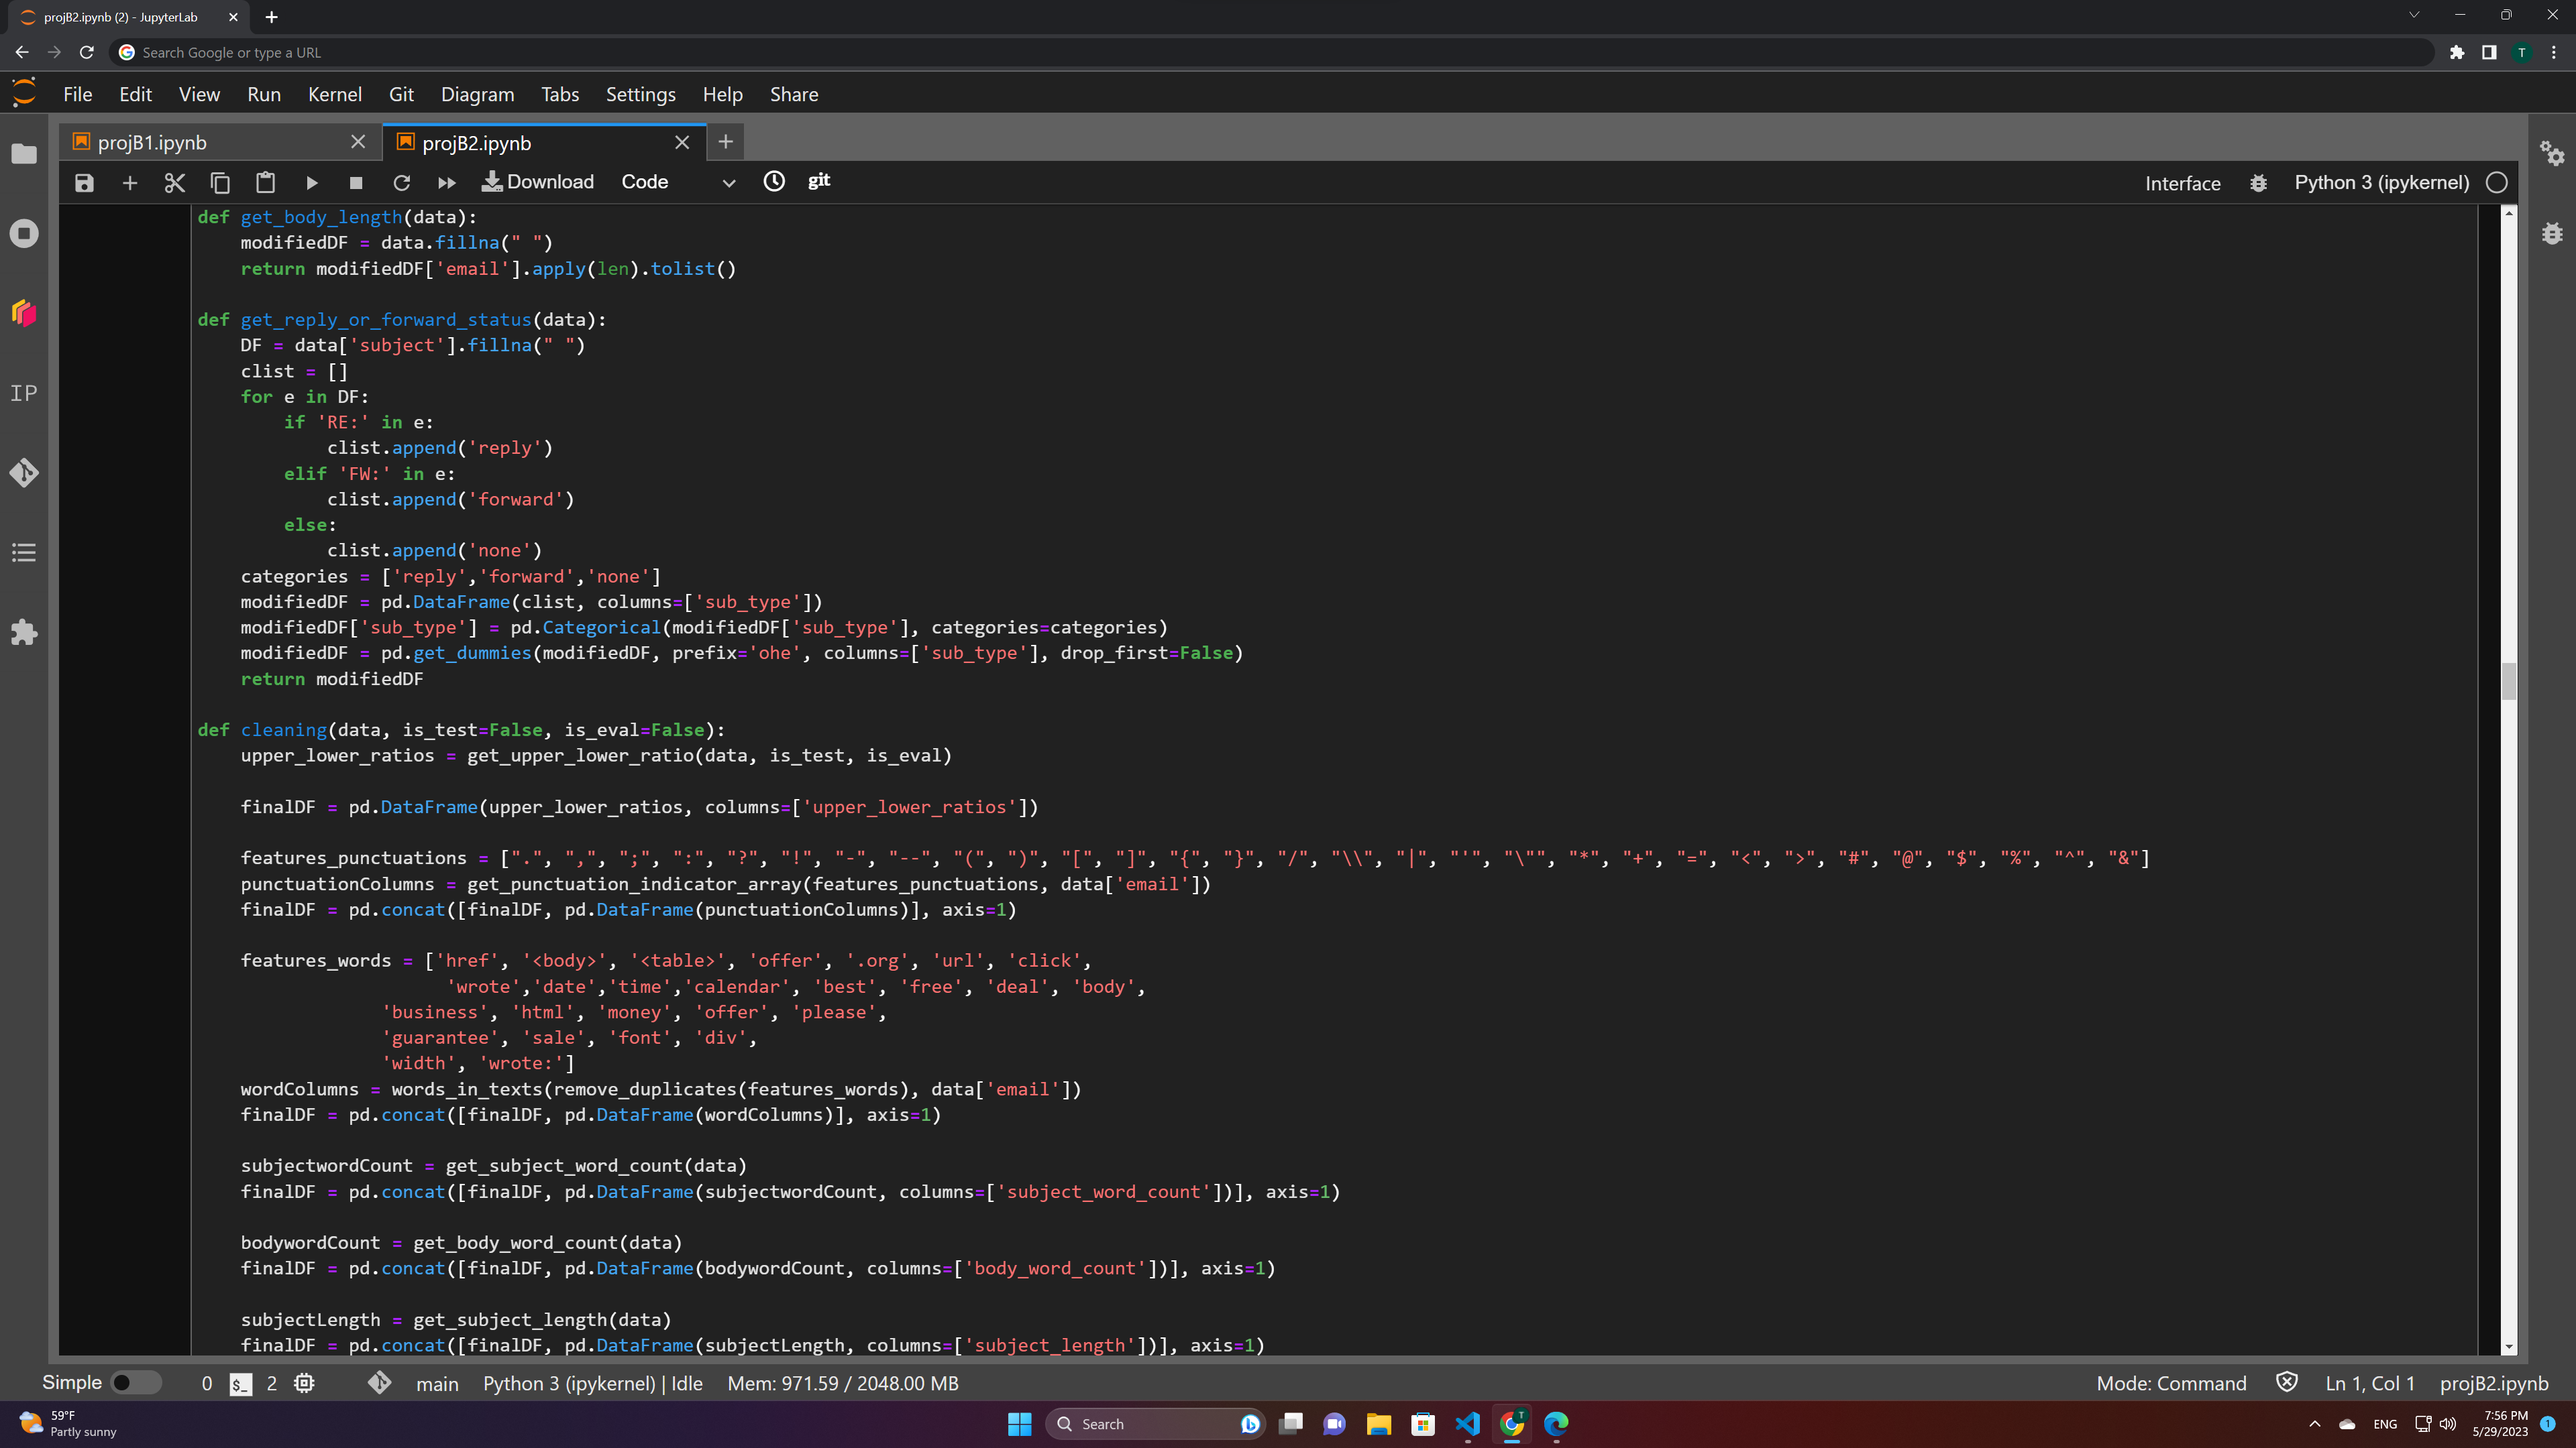The width and height of the screenshot is (2576, 1448).
Task: Open the Extension Manager puzzle icon in the sidebar
Action: pos(24,633)
